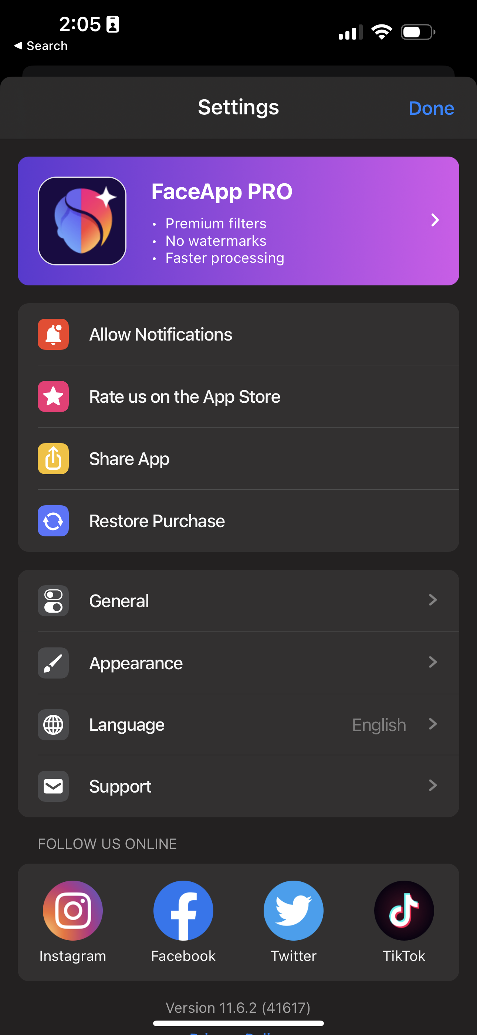Open FaceApp's Facebook page

183,911
